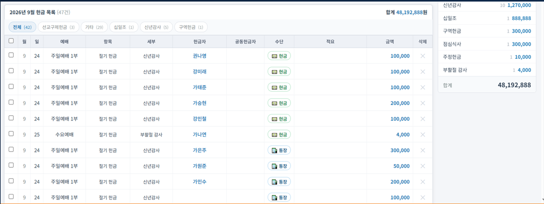The width and height of the screenshot is (544, 204).
Task: Click 부활절 감사 4,000 in summary panel
Action: point(487,70)
